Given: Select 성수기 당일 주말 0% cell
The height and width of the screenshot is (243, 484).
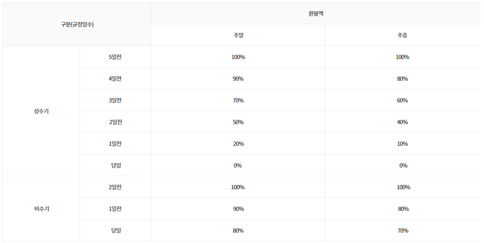Looking at the screenshot, I should 238,165.
